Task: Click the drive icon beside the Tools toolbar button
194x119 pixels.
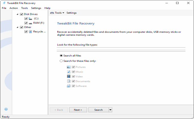Action: click(52, 13)
